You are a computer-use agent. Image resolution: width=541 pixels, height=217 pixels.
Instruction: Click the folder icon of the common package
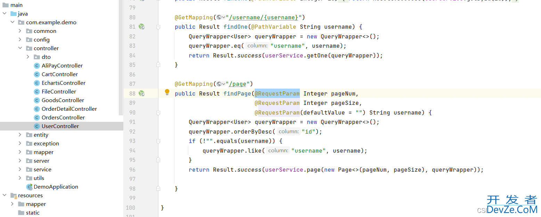(29, 31)
